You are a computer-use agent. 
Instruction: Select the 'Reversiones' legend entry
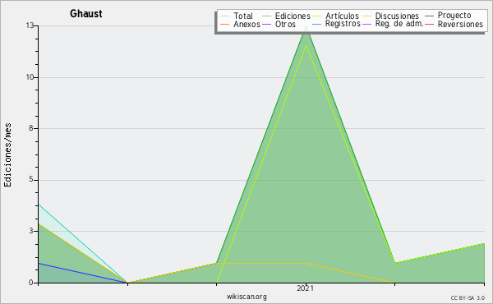coord(460,24)
